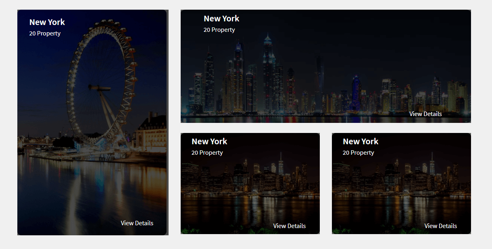This screenshot has width=492, height=249.
Task: Open View Details on the lower left skyline card
Action: click(x=289, y=226)
